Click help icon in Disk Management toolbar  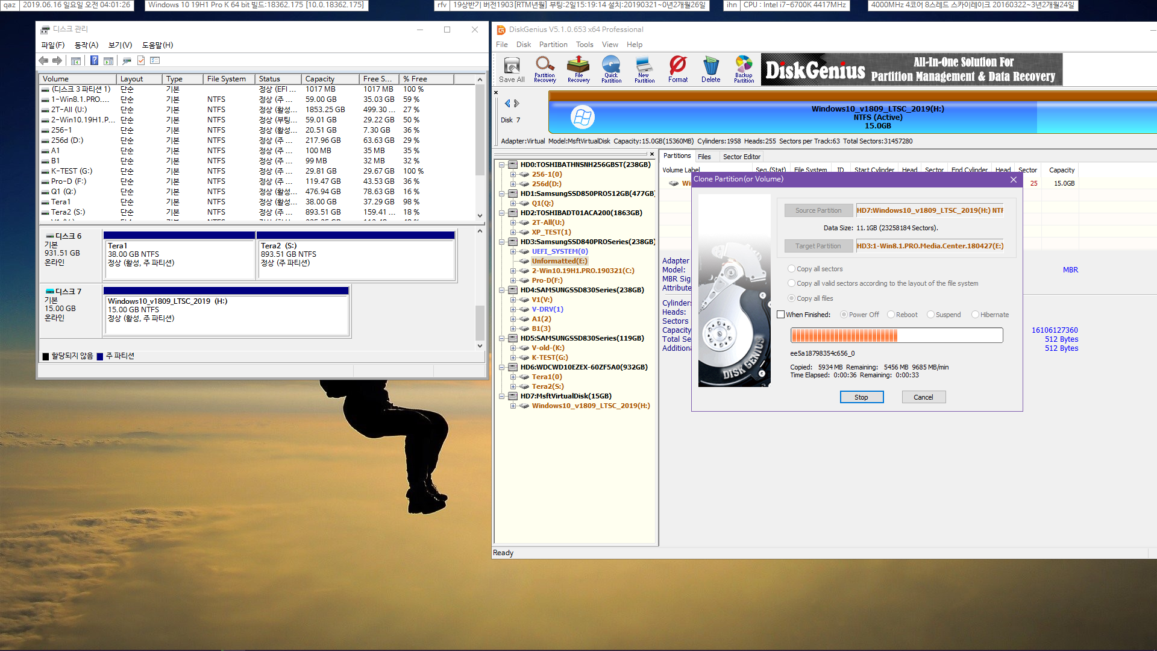[94, 60]
